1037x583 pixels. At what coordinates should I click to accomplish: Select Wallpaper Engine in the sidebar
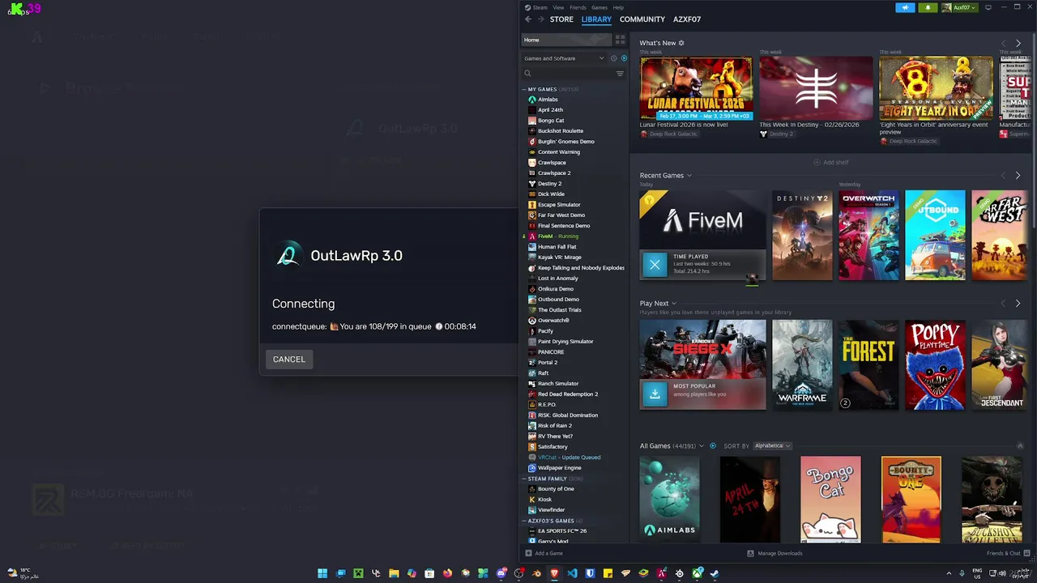(560, 467)
